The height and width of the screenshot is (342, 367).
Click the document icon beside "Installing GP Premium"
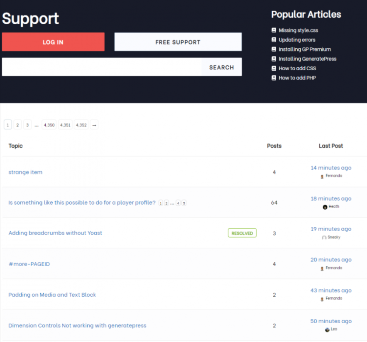pyautogui.click(x=274, y=49)
